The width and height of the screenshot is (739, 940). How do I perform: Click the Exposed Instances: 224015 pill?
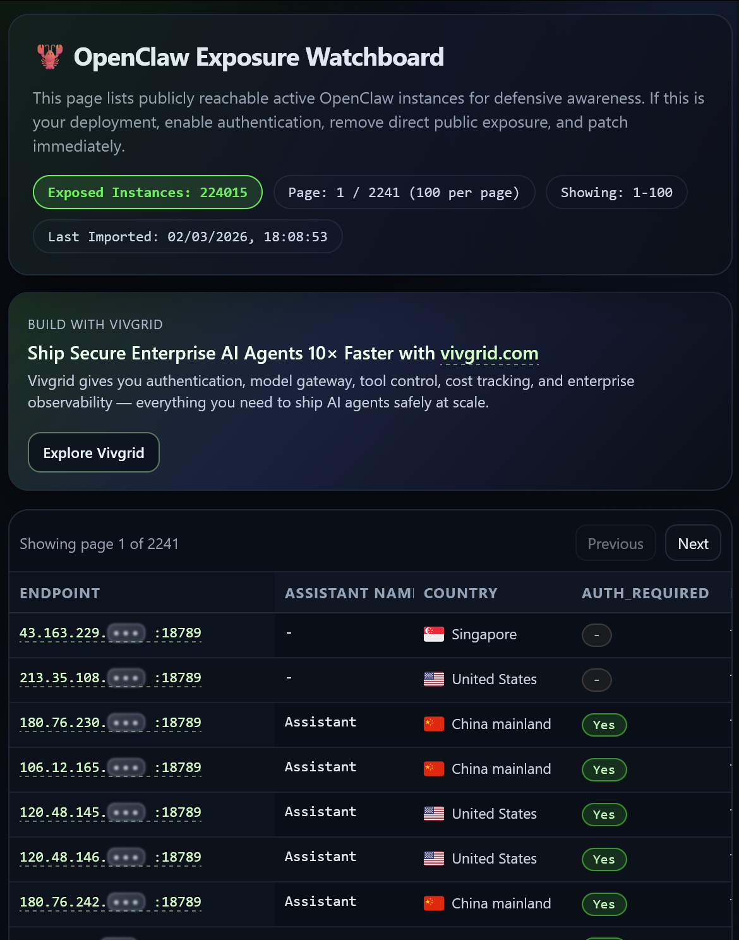tap(147, 192)
